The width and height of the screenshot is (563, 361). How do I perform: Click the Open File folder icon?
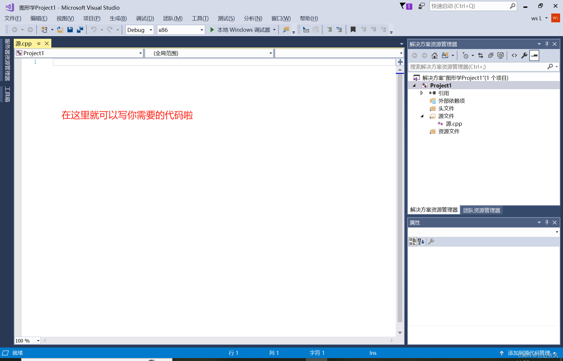point(60,30)
